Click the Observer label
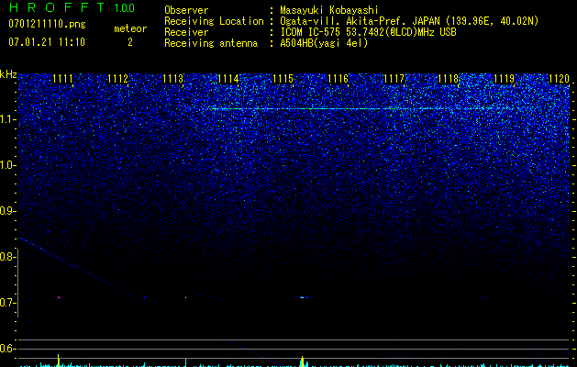The width and height of the screenshot is (577, 367). [186, 10]
